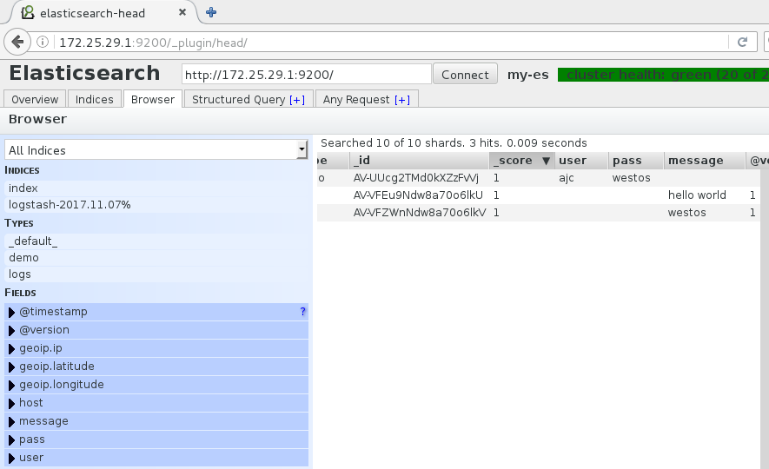Add a new Structured Query with [+]

[297, 100]
